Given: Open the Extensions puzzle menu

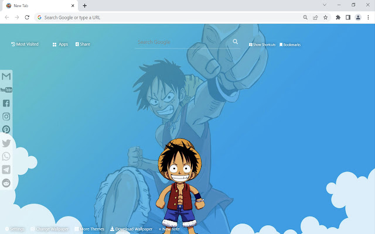Looking at the screenshot, I should coord(338,18).
